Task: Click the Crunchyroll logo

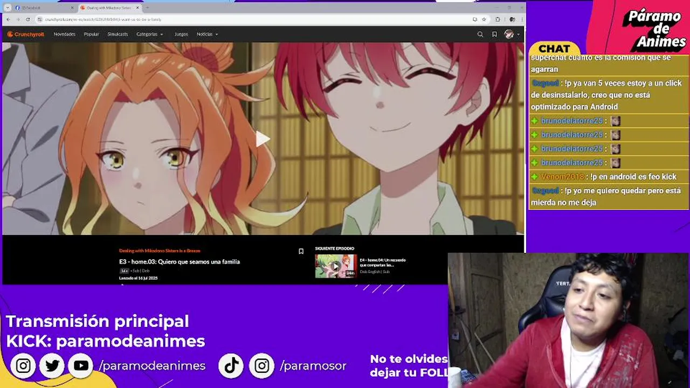Action: pos(25,34)
